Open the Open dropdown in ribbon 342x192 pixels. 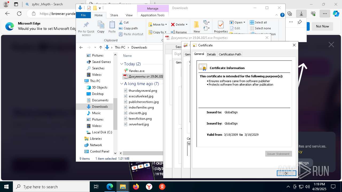coord(237,22)
